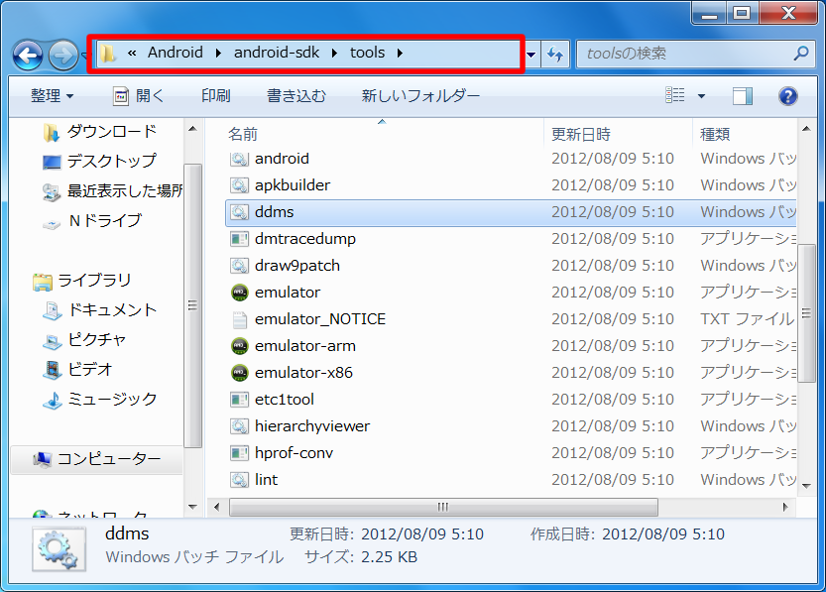
Task: Click the android batch file icon
Action: coord(239,159)
